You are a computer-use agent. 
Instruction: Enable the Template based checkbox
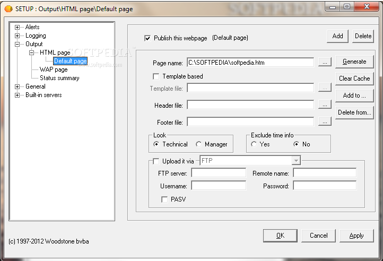pyautogui.click(x=156, y=76)
